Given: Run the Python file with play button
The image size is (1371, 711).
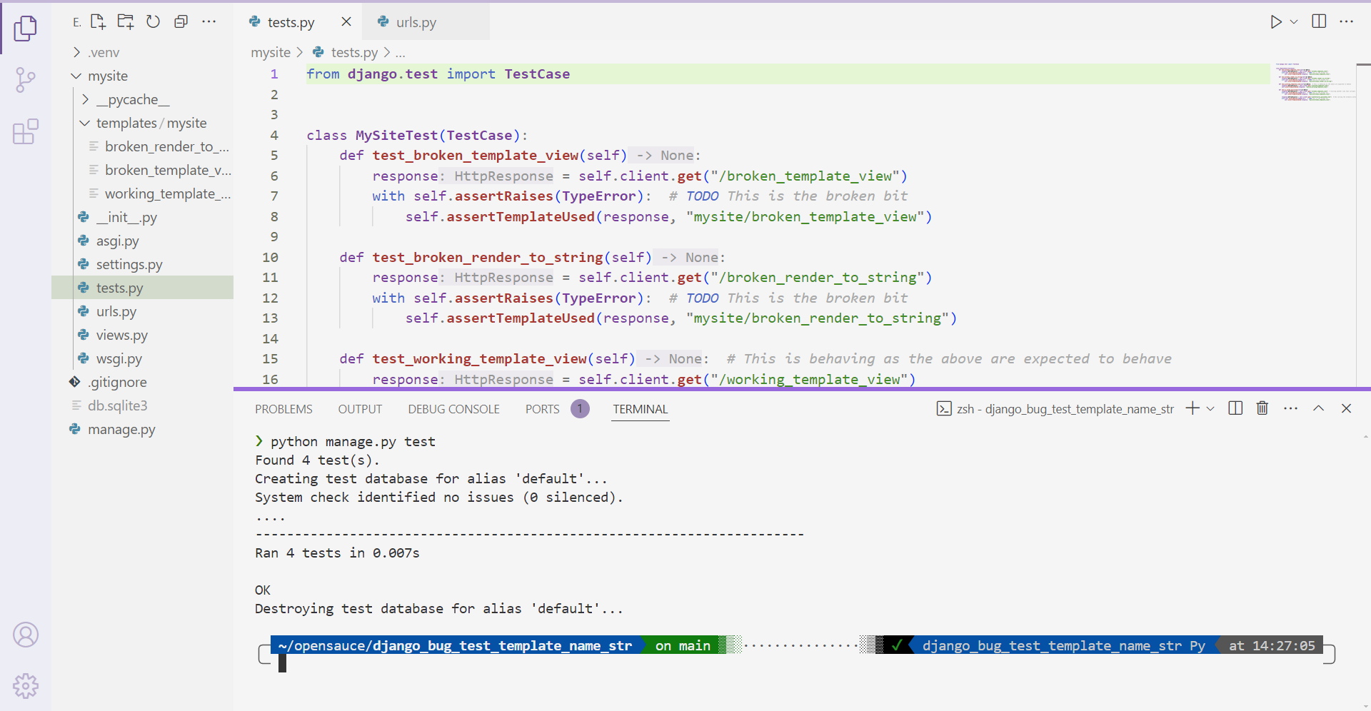Looking at the screenshot, I should (1275, 21).
